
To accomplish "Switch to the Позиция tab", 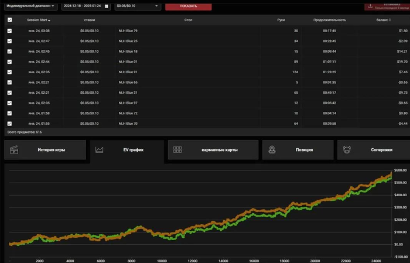I will (298, 150).
